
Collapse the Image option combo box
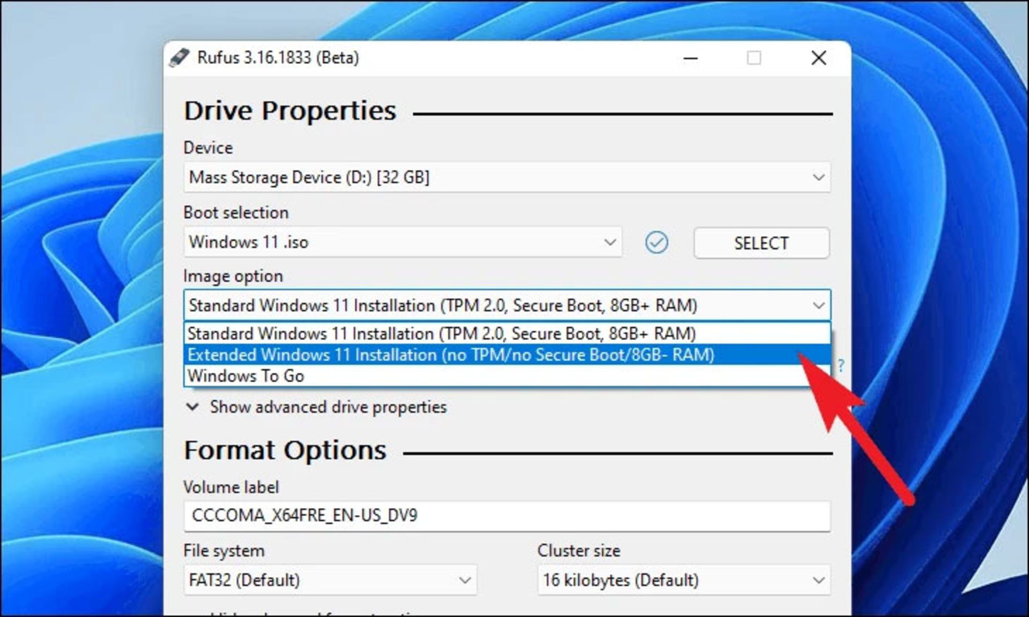818,306
